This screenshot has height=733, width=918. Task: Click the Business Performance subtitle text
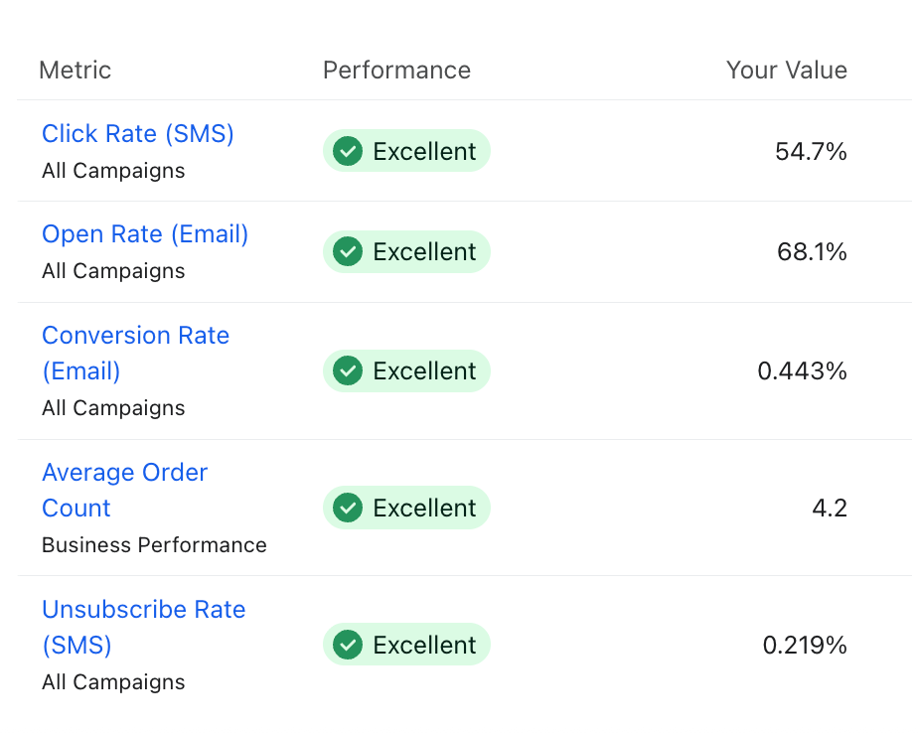click(154, 545)
